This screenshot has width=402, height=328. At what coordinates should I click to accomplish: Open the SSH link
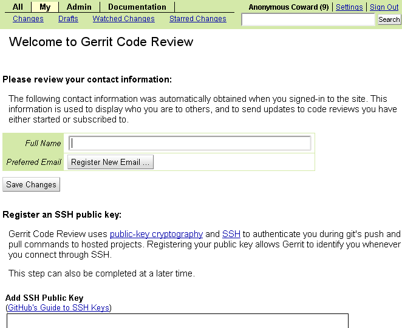click(x=231, y=234)
